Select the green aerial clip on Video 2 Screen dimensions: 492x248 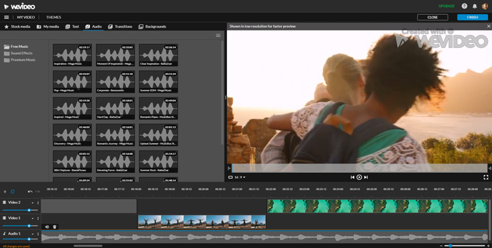tap(378, 206)
